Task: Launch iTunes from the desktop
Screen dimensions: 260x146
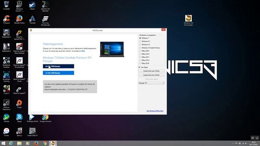Action: click(x=6, y=132)
